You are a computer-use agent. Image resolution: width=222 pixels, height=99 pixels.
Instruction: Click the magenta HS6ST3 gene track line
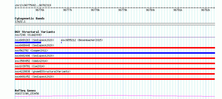coord(115,96)
